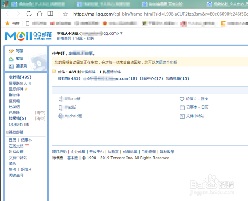248x201 pixels.
Task: Open 体验室 footer link
Action: click(113, 152)
